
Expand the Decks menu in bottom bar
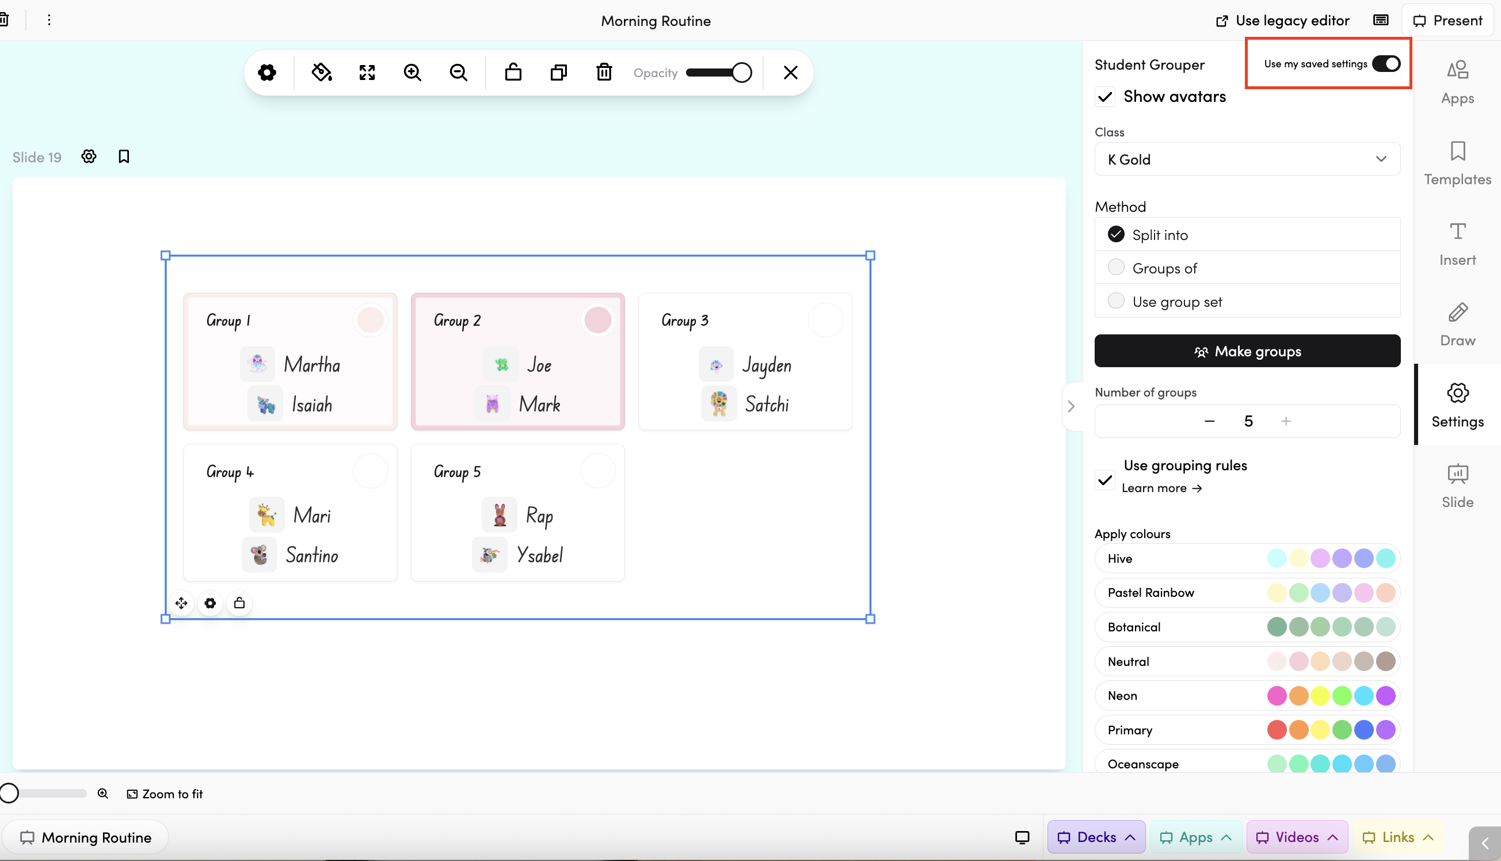(1095, 837)
